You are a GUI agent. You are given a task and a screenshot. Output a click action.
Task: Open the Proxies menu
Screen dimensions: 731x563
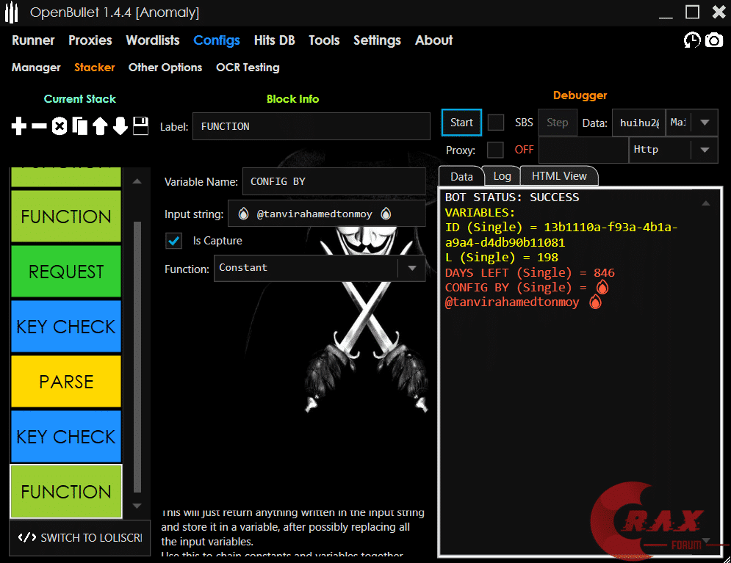click(x=90, y=40)
